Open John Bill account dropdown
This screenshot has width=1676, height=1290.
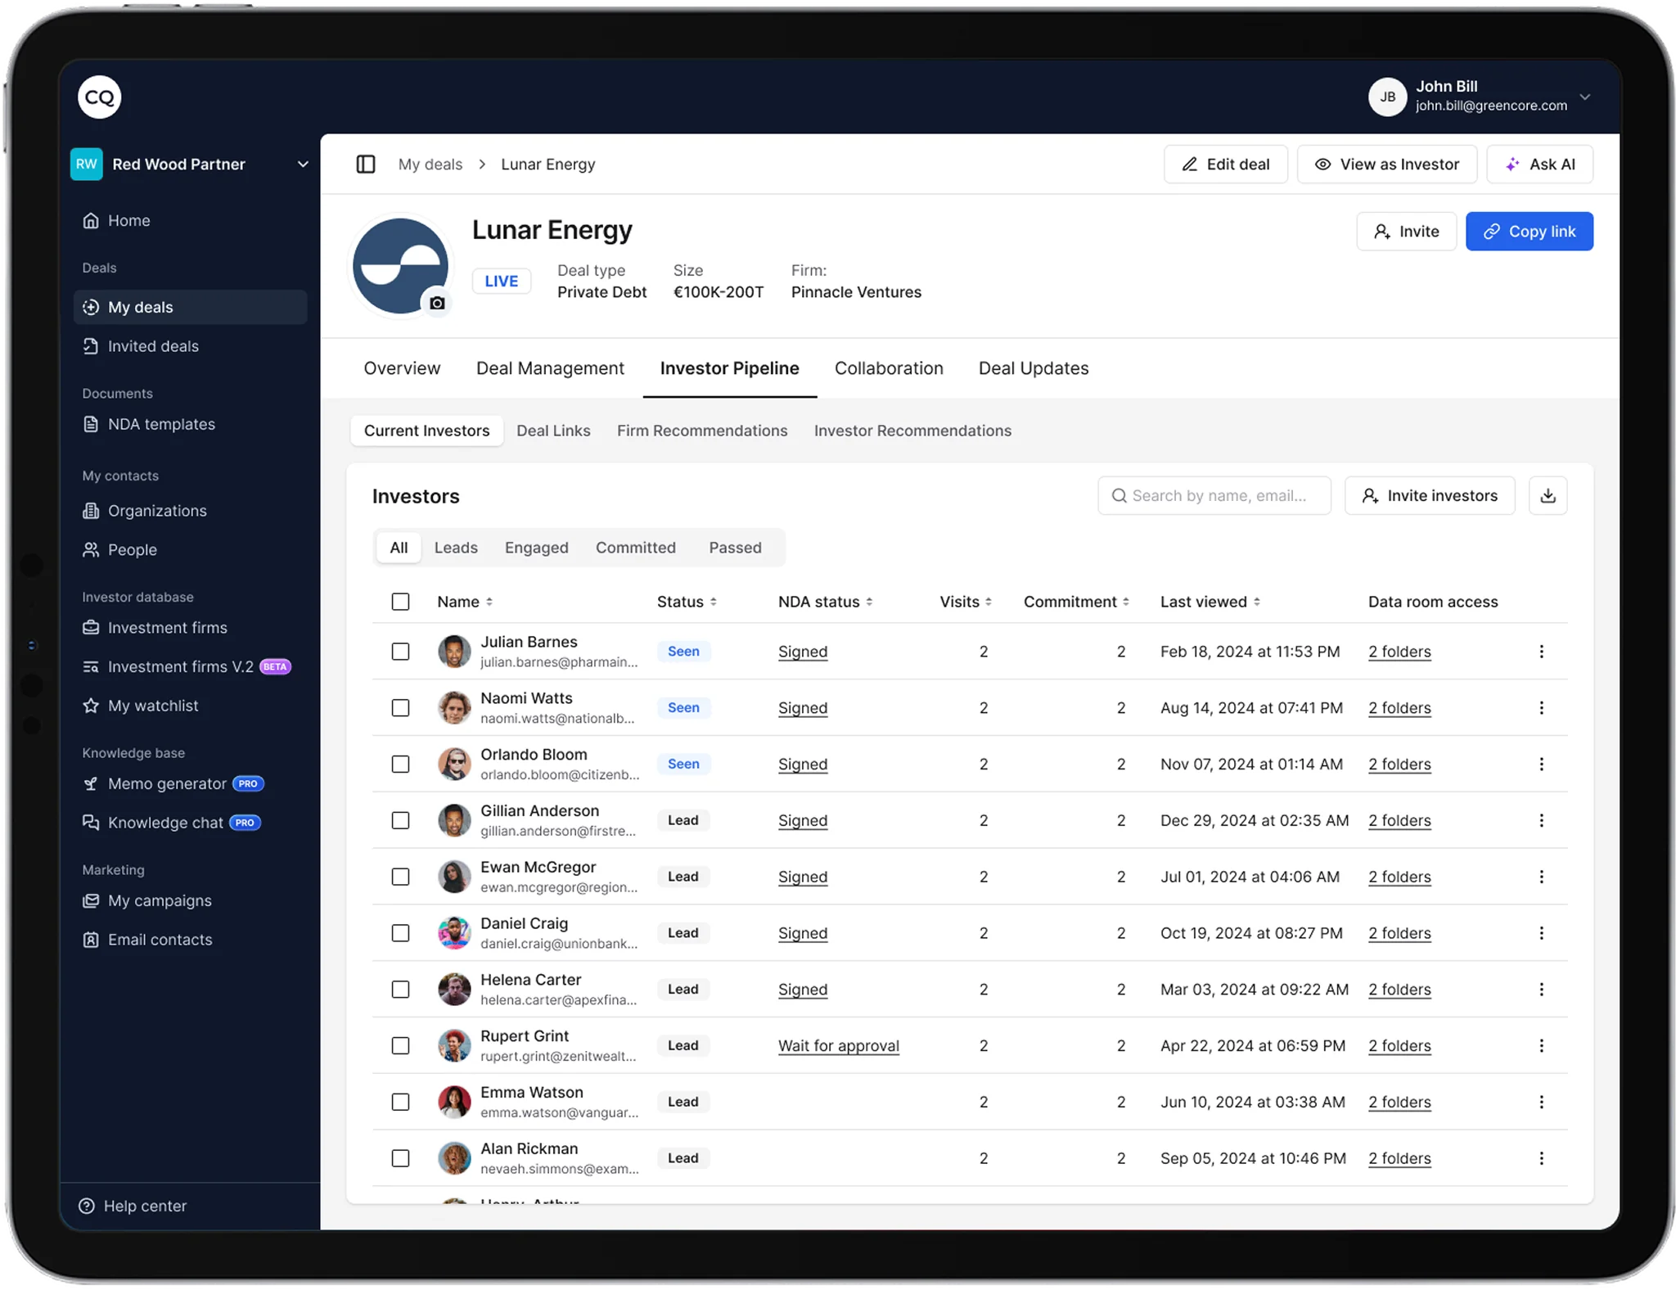tap(1584, 97)
